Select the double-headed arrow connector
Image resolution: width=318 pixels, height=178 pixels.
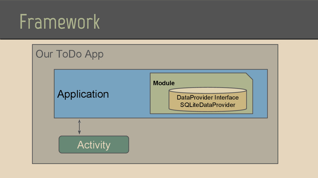pos(79,127)
